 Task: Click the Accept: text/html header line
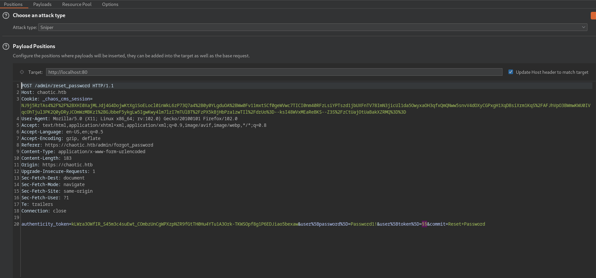pyautogui.click(x=144, y=125)
